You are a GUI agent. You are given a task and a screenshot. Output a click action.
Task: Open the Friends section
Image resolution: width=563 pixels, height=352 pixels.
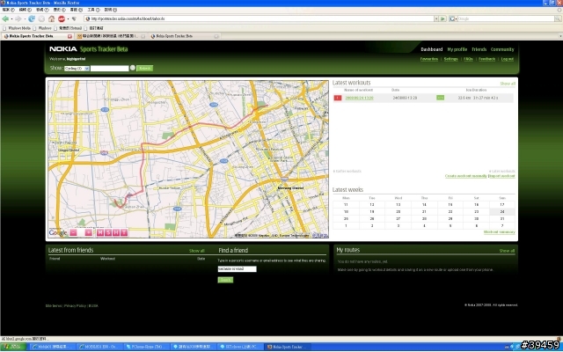(479, 49)
